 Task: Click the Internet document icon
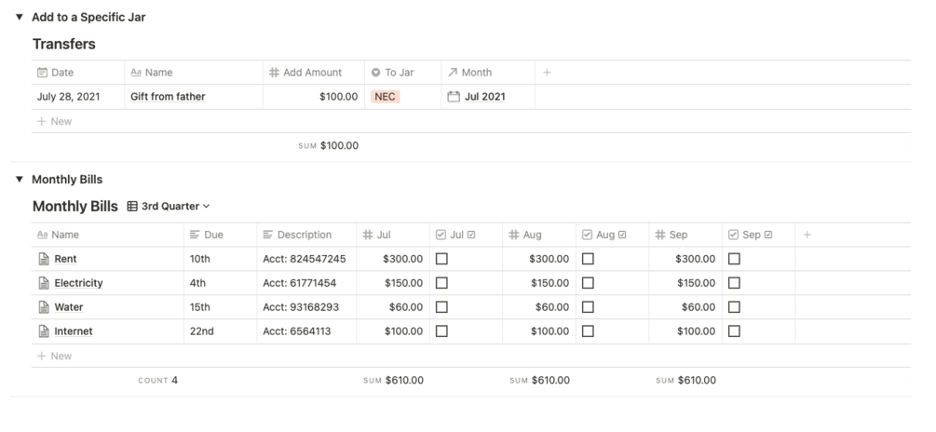tap(43, 331)
